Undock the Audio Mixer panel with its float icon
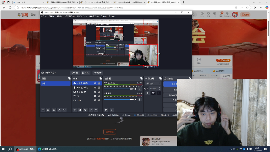The height and width of the screenshot is (152, 270). pos(141,78)
